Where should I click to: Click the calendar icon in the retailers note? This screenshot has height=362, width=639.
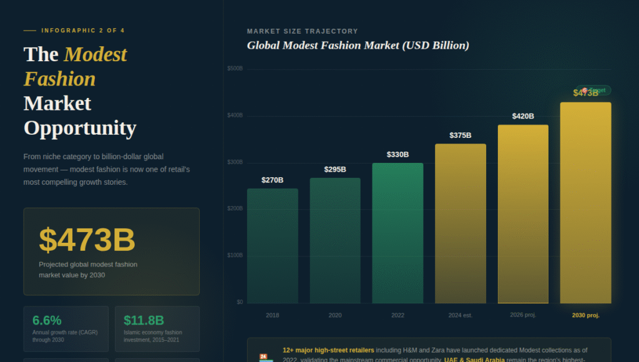pyautogui.click(x=266, y=358)
